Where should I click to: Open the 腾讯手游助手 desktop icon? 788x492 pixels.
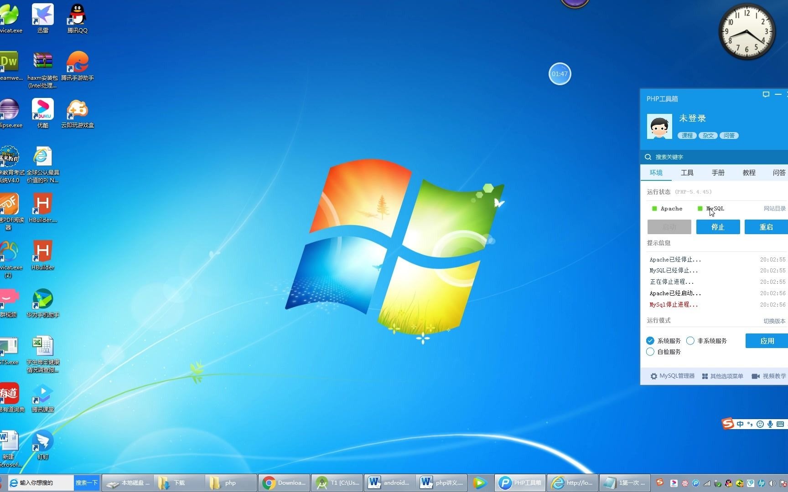tap(78, 66)
